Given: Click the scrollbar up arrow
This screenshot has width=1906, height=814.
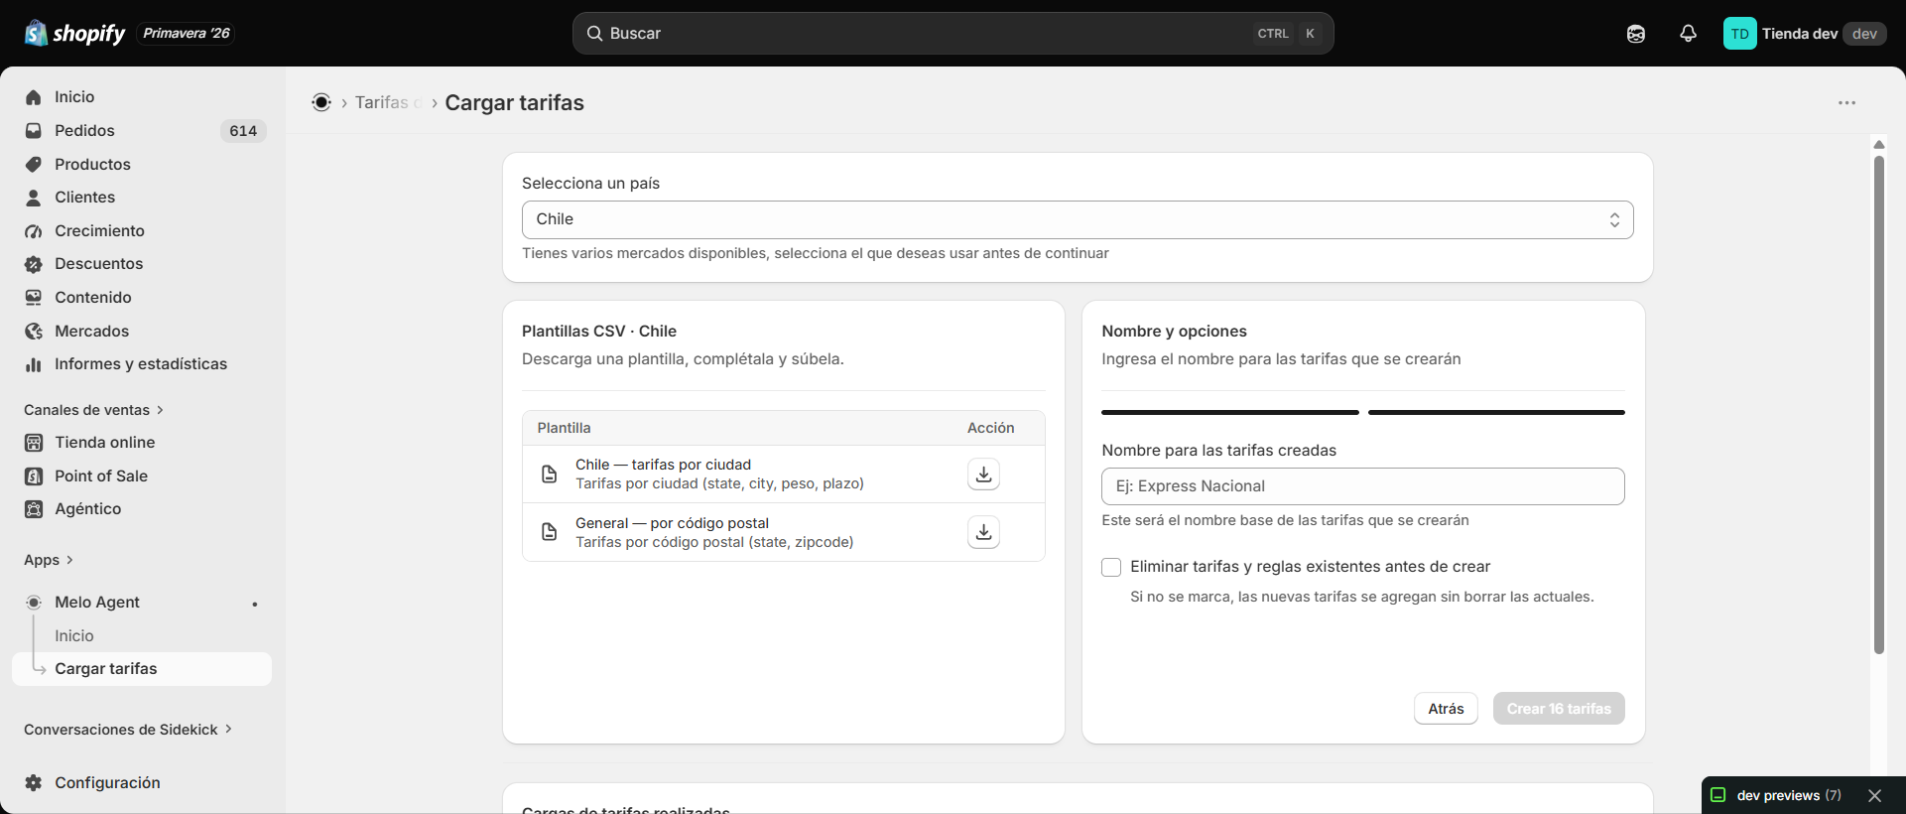Looking at the screenshot, I should pyautogui.click(x=1879, y=145).
